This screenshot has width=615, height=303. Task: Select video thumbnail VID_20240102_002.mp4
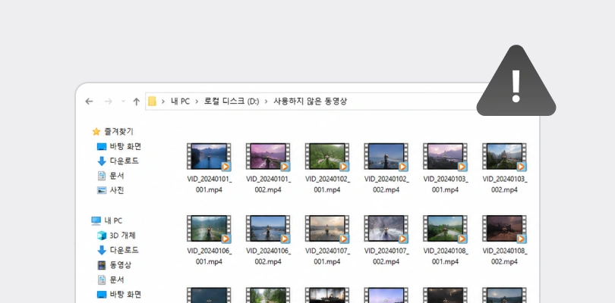(386, 157)
